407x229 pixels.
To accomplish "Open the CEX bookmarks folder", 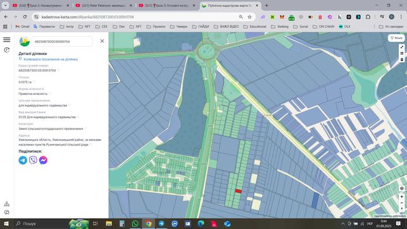I will click(101, 27).
